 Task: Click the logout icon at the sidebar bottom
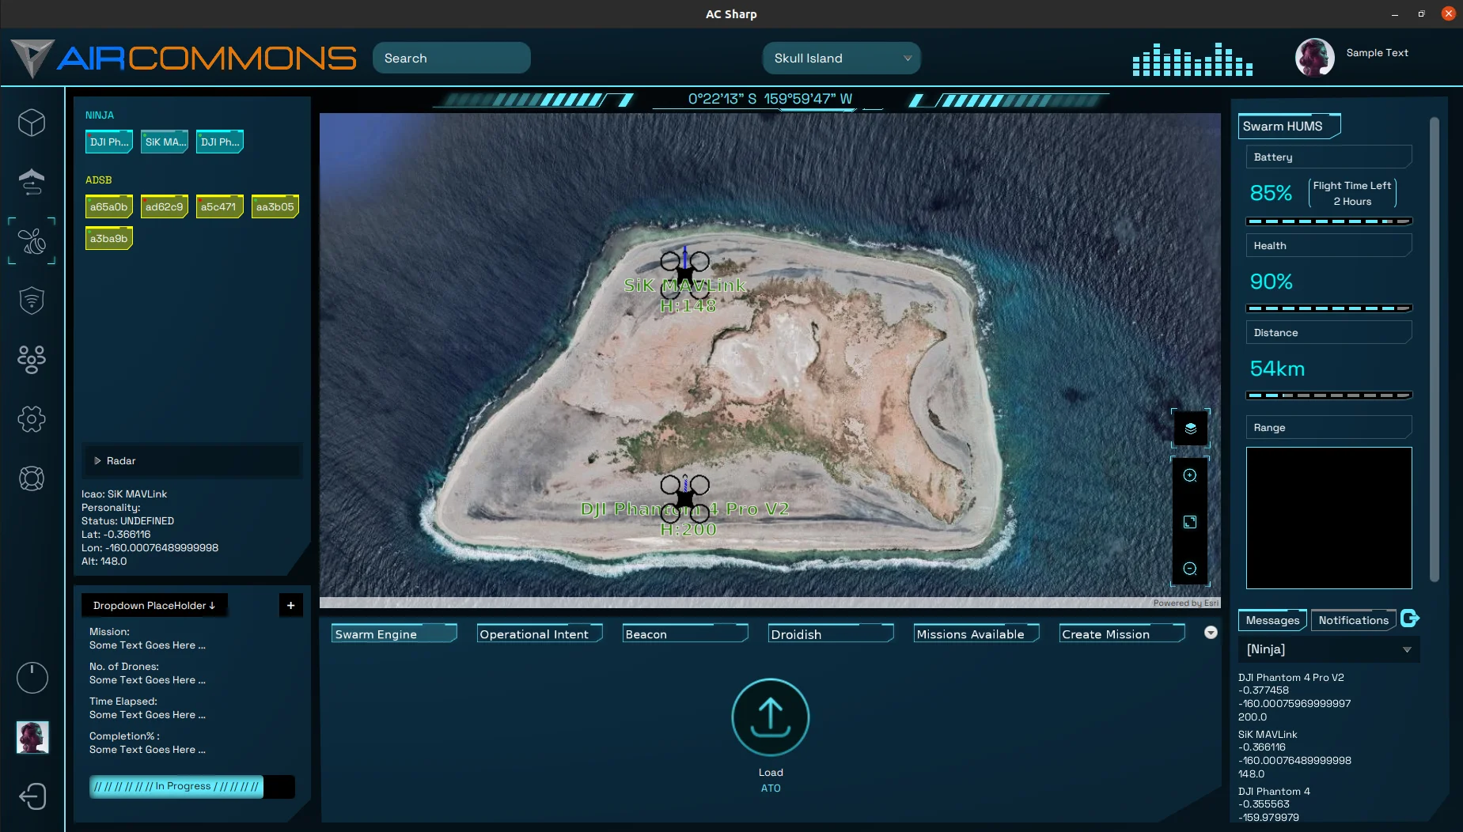(x=32, y=796)
